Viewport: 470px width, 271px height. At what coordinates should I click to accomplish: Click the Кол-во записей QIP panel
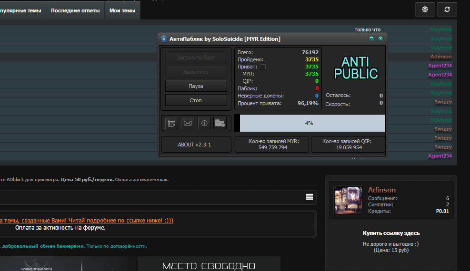pos(348,145)
